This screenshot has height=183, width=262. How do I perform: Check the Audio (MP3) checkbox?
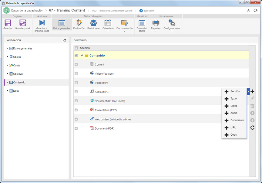[x=76, y=92]
